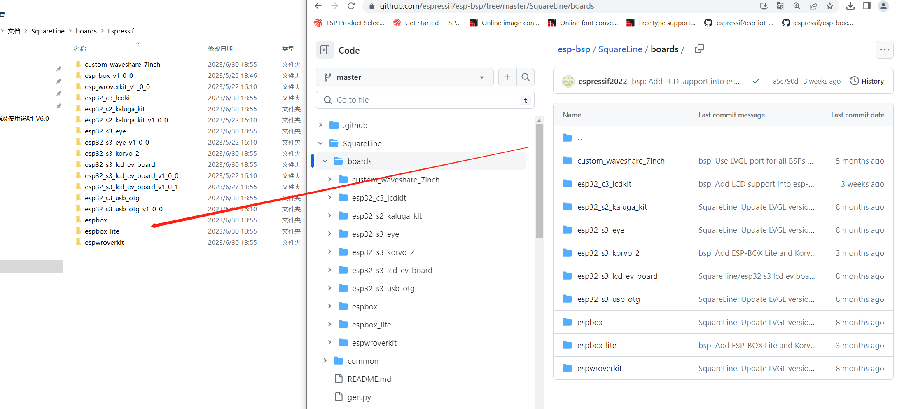Open Online font converter bookmark
This screenshot has width=897, height=409.
(583, 23)
